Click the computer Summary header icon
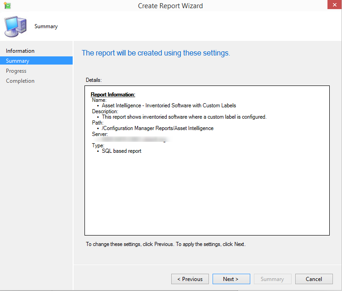The image size is (342, 291). pyautogui.click(x=15, y=26)
